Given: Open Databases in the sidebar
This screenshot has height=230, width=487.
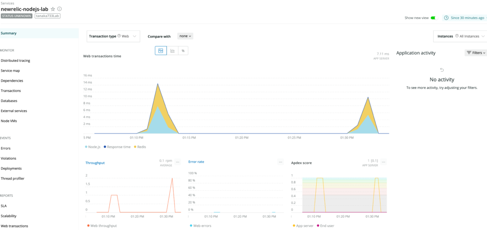Looking at the screenshot, I should pos(9,101).
